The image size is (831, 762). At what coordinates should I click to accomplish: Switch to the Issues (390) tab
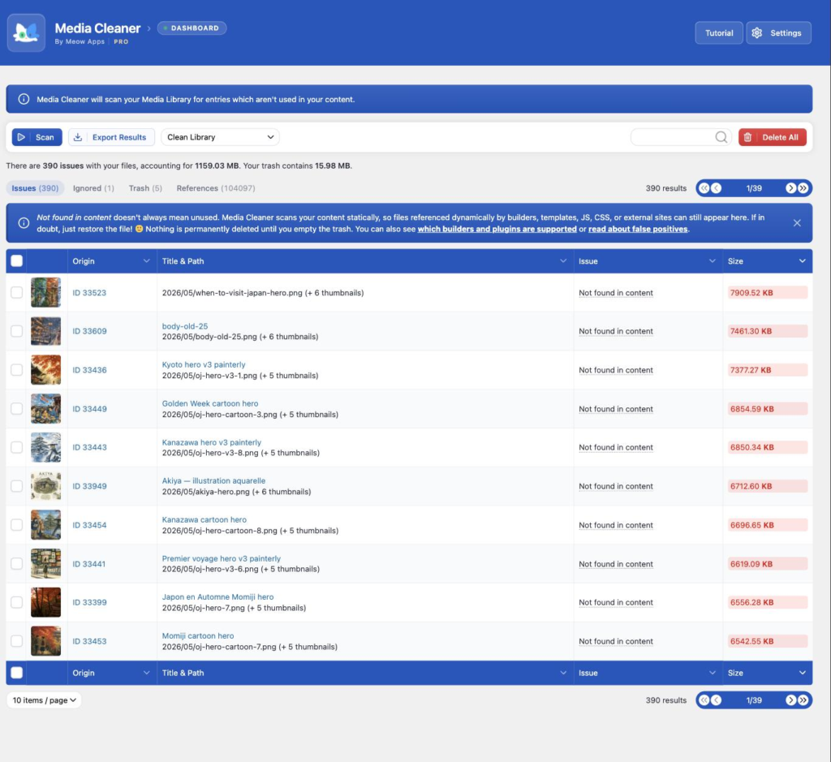click(x=35, y=188)
